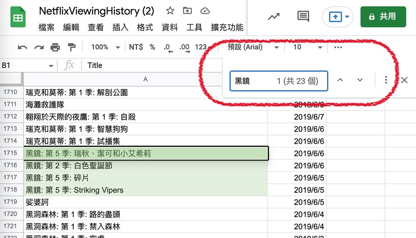Apply percent format

[152, 47]
